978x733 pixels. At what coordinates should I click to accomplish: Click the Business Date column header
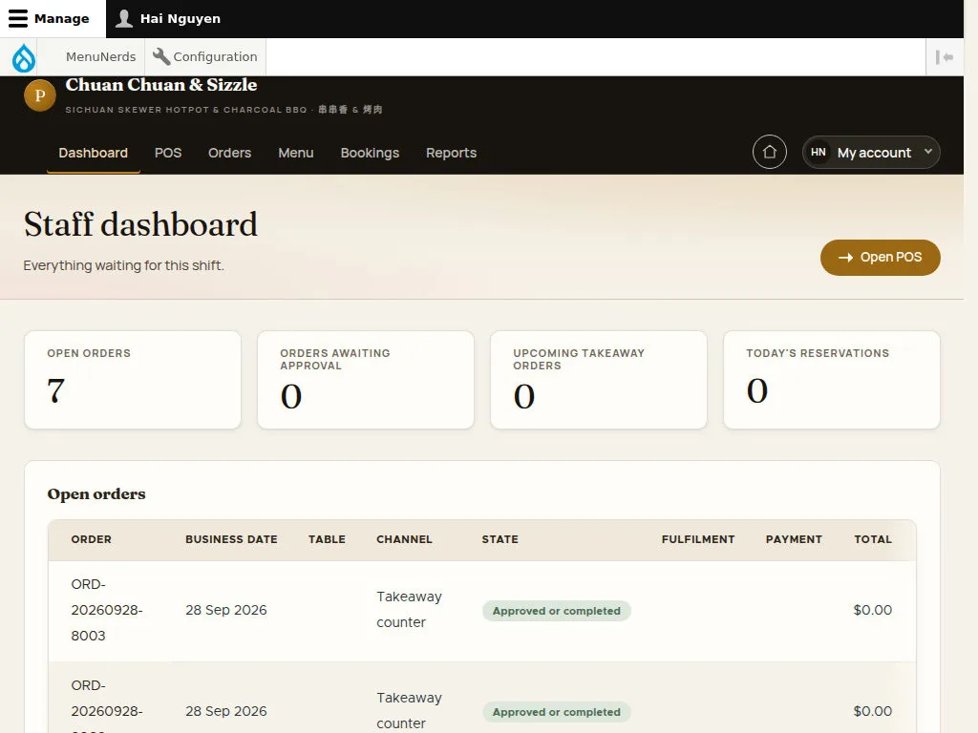pyautogui.click(x=231, y=540)
